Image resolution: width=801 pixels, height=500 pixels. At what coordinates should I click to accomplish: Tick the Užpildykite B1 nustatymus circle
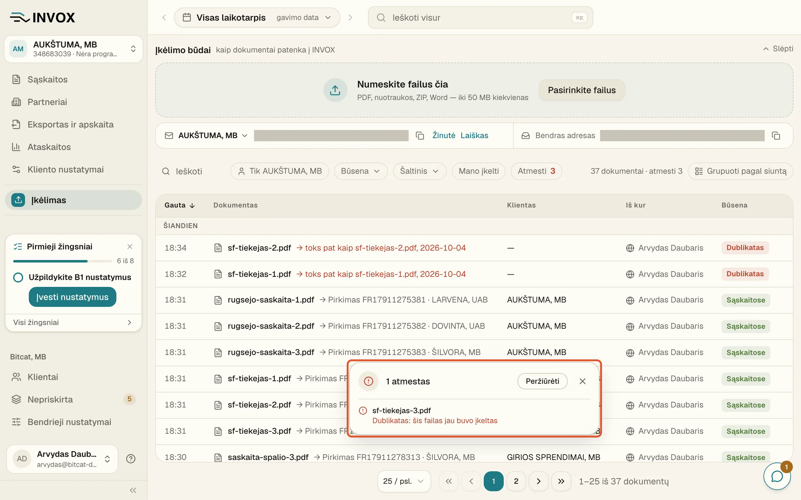pos(18,277)
